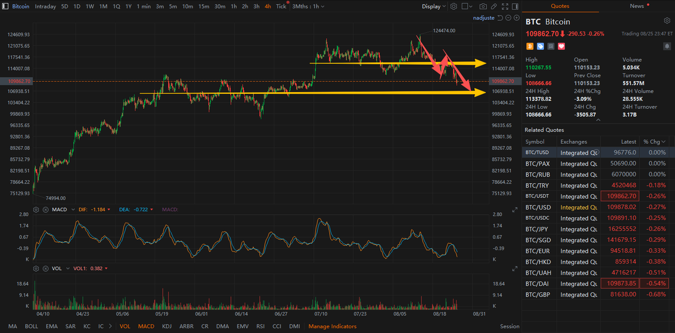Toggle the right sidebar panel icon
675x333 pixels.
(515, 7)
